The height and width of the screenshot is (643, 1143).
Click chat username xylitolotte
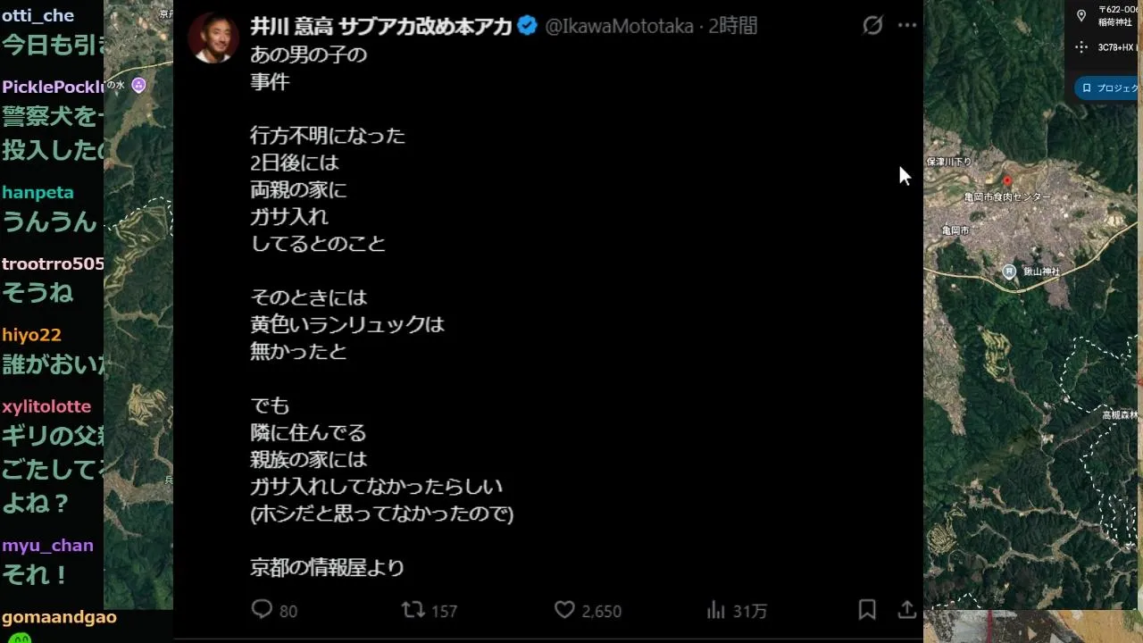[46, 406]
